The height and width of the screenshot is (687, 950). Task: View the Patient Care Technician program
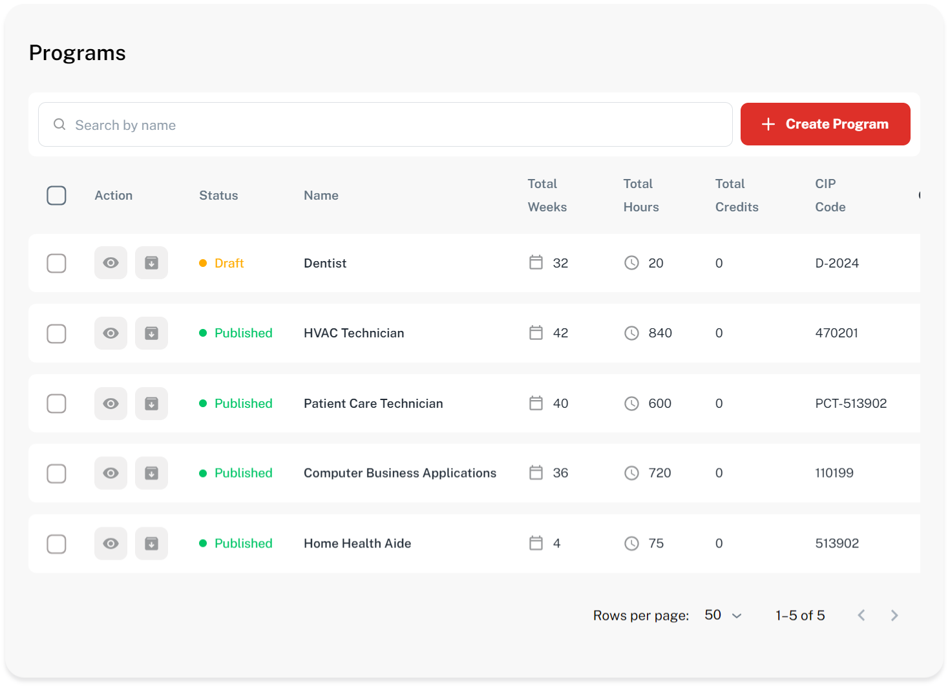coord(111,404)
